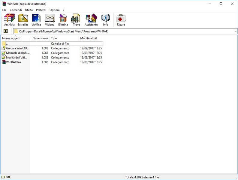Click the WinRAR.lnk books icon
Screen dimensions: 238x180
[x=4, y=62]
